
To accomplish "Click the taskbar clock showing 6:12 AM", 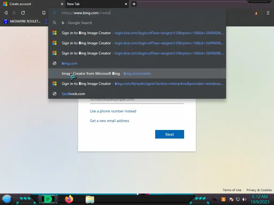I will pos(260,199).
